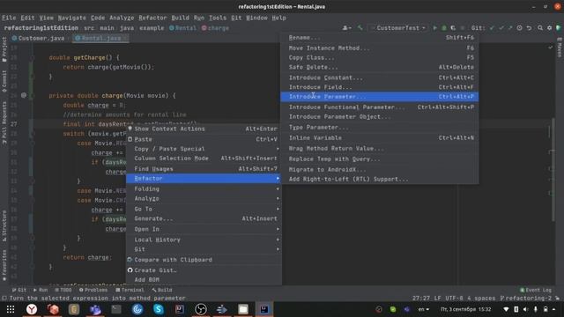Select Replace Temp with Query...

380,158
